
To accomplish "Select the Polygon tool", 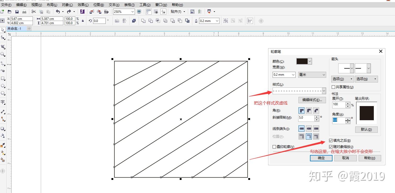I will coord(3,93).
